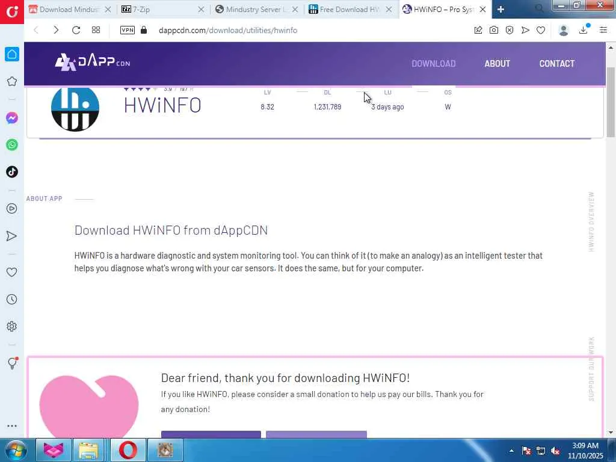Open the Player icon in sidebar
This screenshot has height=462, width=616.
[x=12, y=208]
